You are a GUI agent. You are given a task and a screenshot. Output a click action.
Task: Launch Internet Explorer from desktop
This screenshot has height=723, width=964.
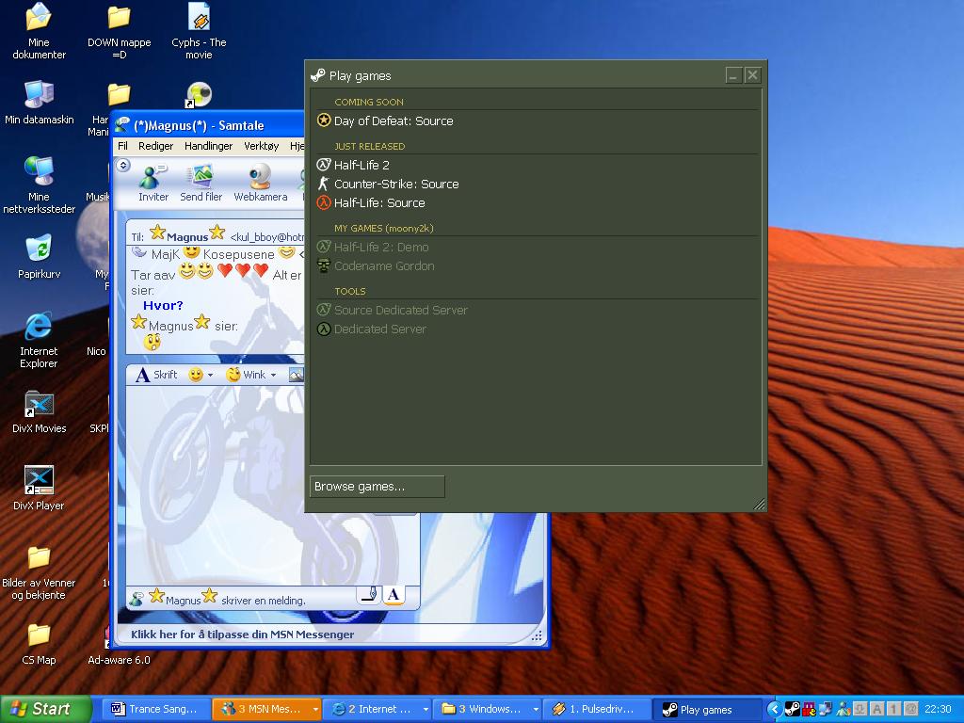39,340
